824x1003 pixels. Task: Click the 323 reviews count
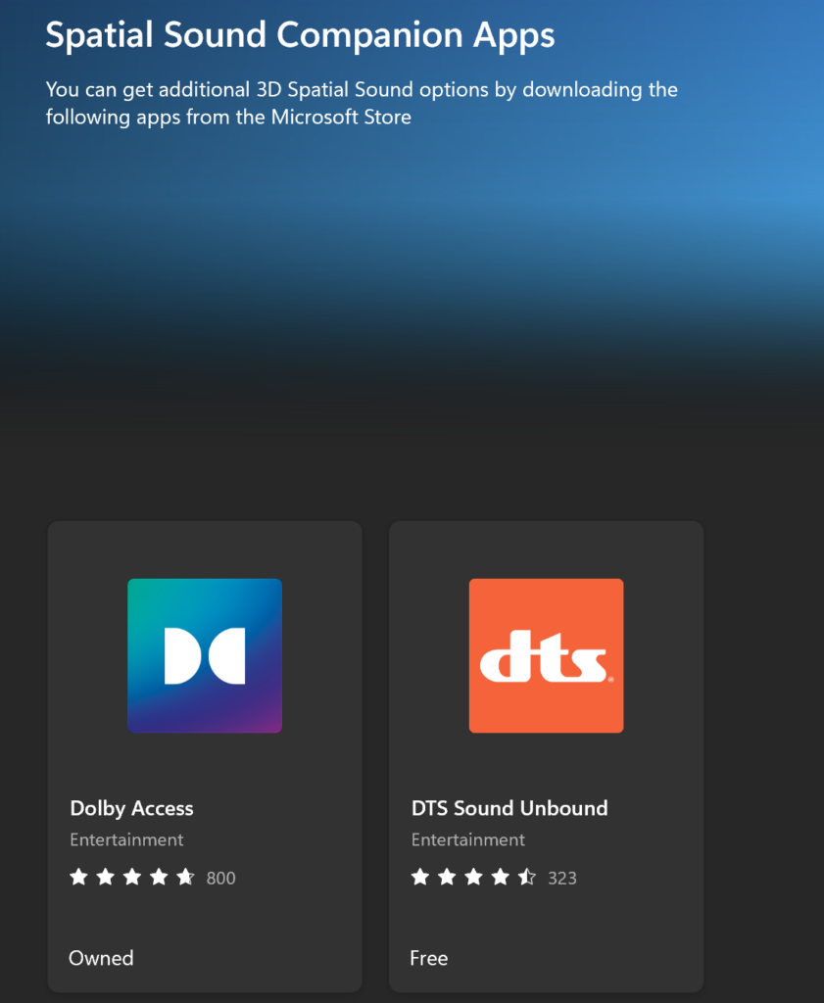tap(561, 879)
